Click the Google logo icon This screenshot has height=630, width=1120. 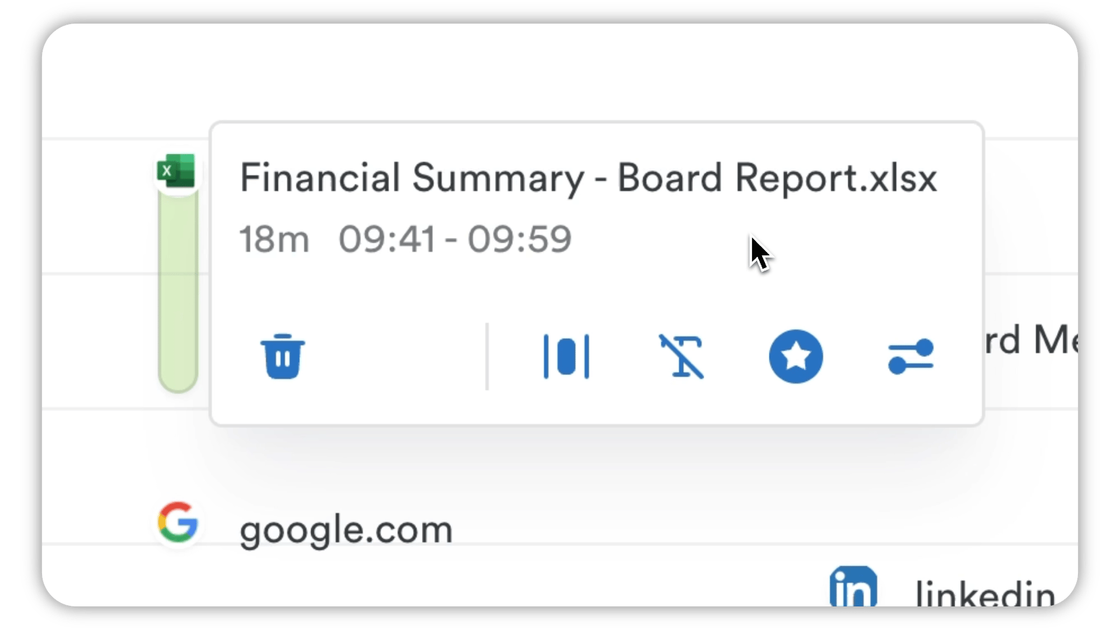[178, 522]
